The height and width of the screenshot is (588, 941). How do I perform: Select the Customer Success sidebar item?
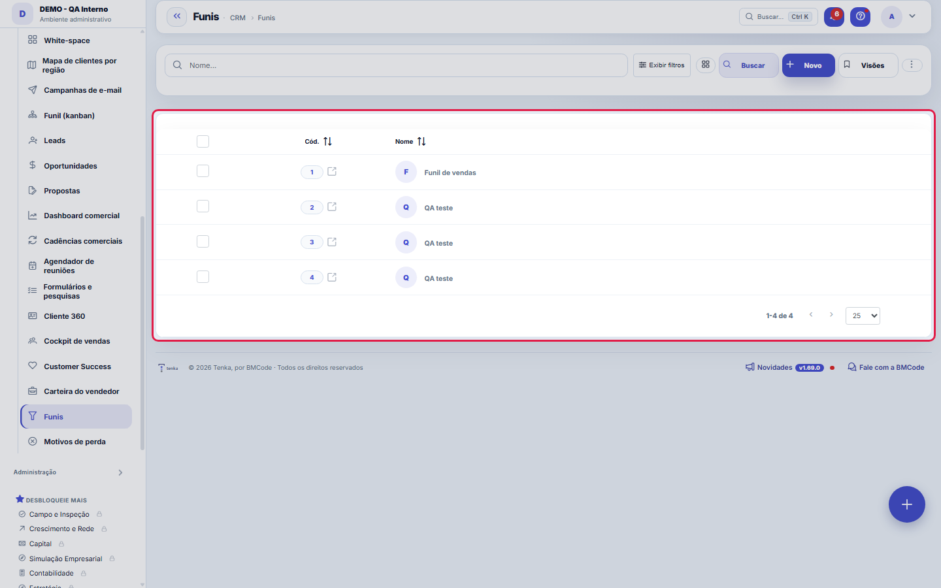point(77,367)
